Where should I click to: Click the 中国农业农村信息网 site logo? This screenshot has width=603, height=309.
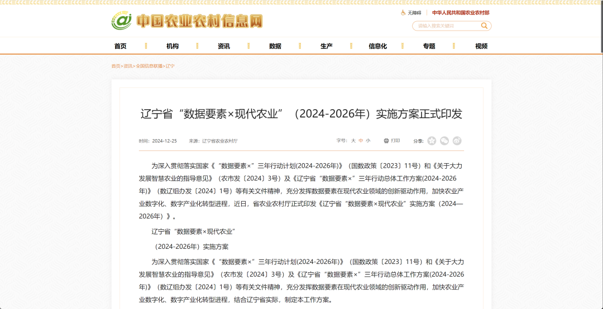(187, 21)
